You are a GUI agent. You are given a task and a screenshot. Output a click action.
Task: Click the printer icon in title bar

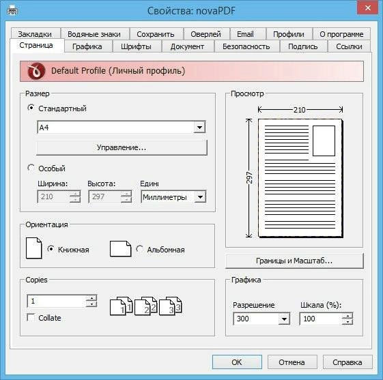click(12, 11)
